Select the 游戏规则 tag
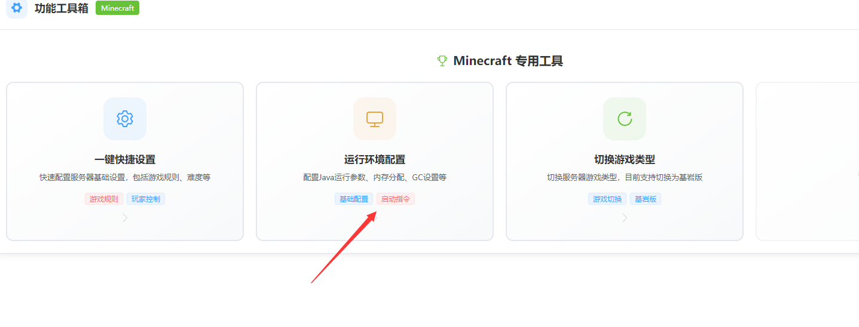Screen dimensions: 859x327 (104, 199)
